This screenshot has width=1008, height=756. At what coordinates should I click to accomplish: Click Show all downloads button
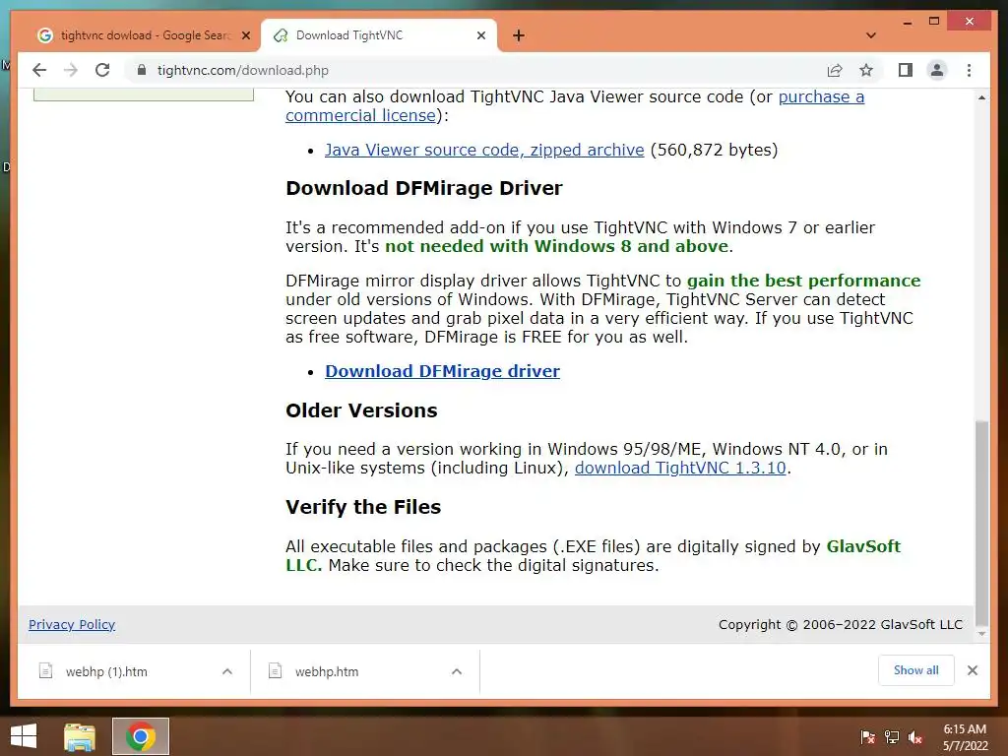[x=916, y=670]
